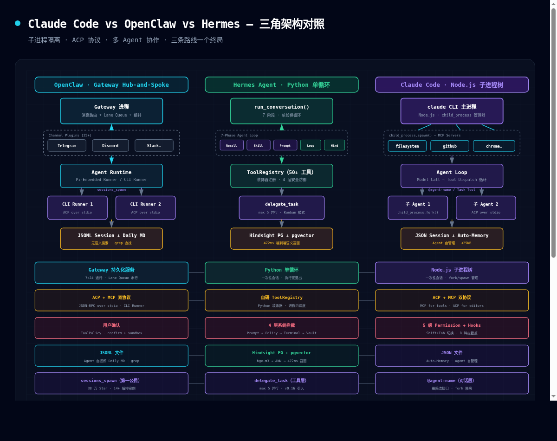Select the 'claude CLI 主进程' node
Viewport: 557px width, 441px height.
point(452,111)
